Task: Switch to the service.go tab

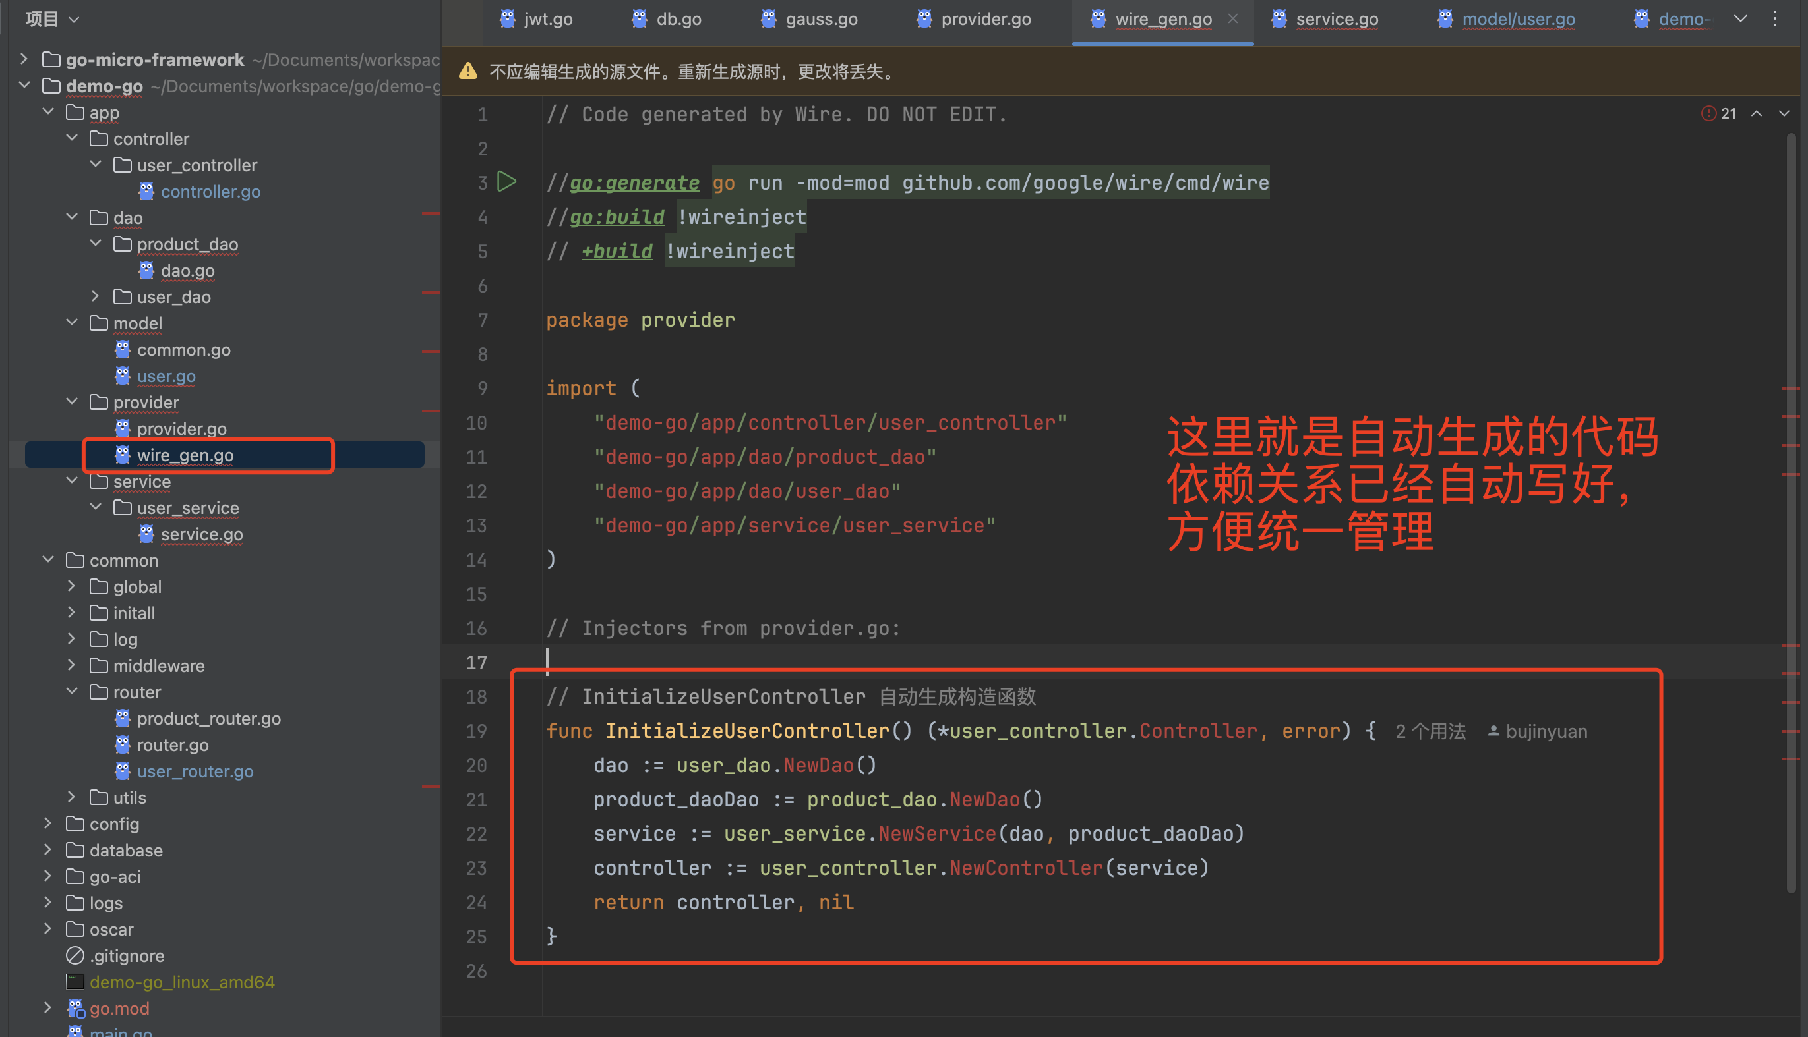Action: point(1337,19)
